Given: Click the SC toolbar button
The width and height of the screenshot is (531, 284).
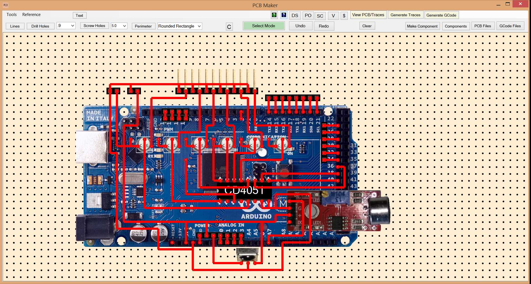Looking at the screenshot, I should pyautogui.click(x=320, y=16).
